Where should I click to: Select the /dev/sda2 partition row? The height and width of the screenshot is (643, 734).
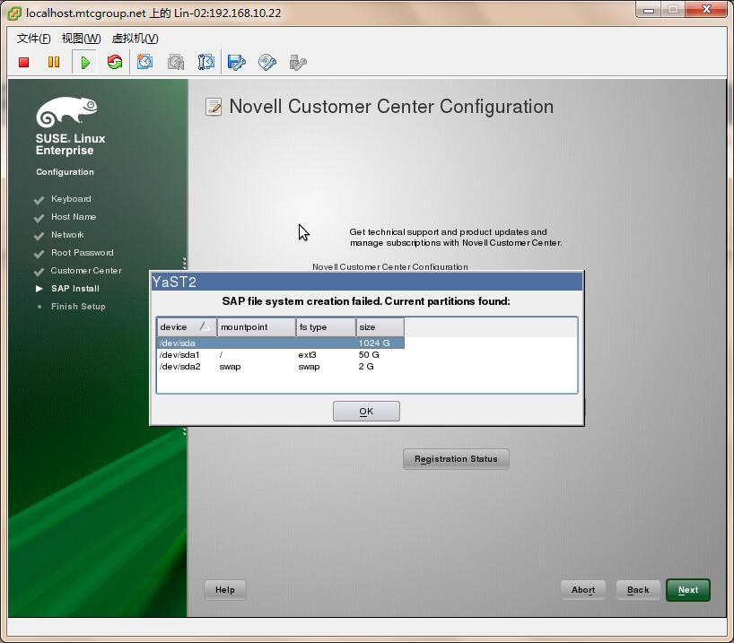pos(280,367)
